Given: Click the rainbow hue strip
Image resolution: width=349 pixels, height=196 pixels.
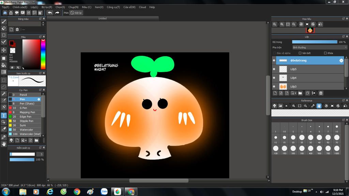Looking at the screenshot, I should 43,54.
